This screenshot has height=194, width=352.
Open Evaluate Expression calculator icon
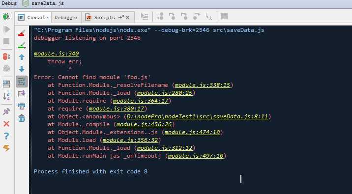tap(224, 16)
